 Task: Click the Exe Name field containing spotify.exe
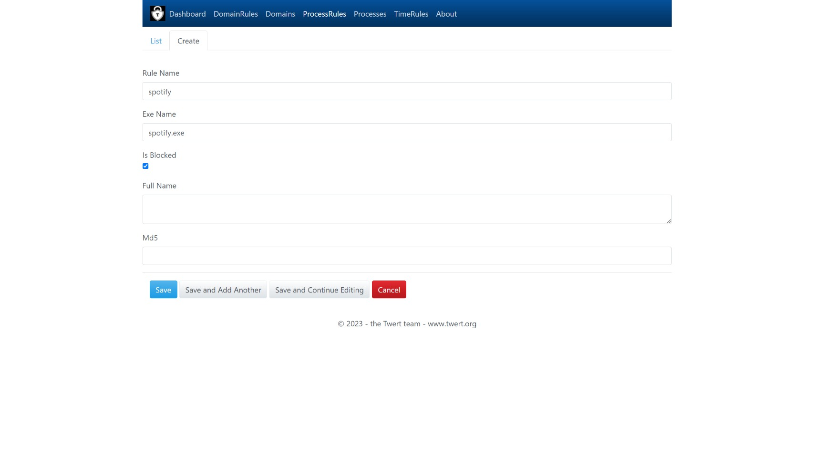[x=407, y=132]
